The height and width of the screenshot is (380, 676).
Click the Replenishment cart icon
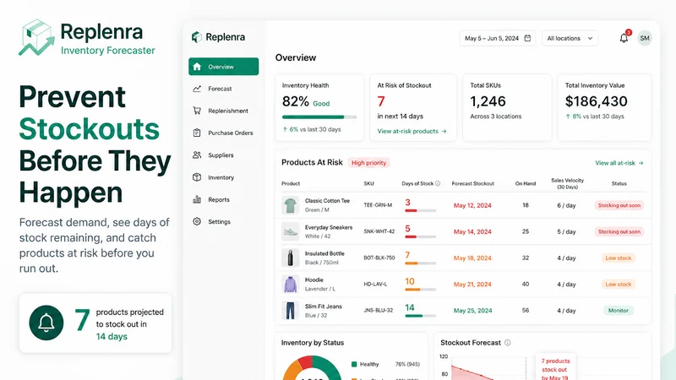click(x=197, y=111)
